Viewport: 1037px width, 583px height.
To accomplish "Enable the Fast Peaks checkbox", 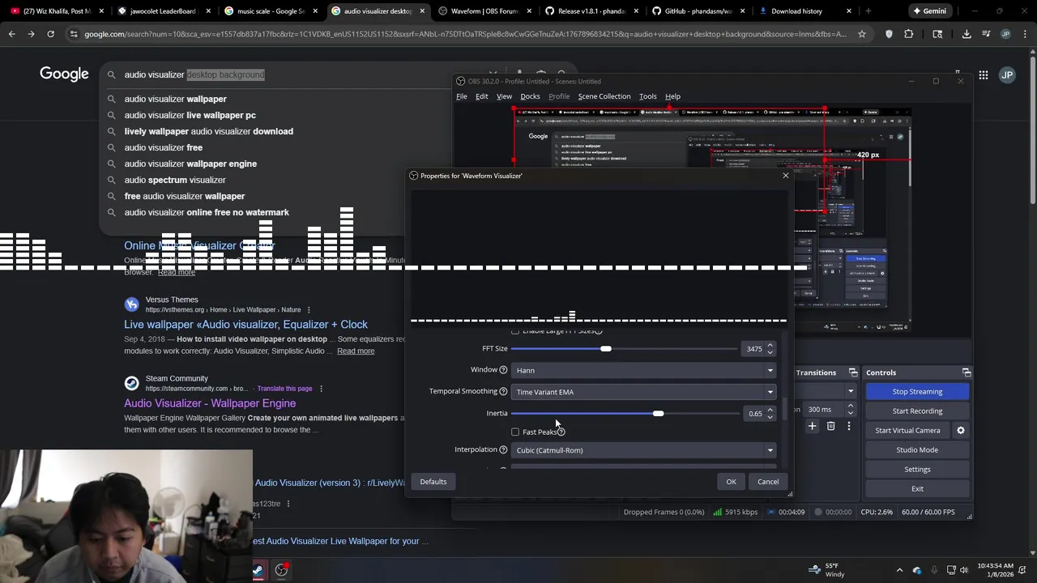I will (515, 432).
